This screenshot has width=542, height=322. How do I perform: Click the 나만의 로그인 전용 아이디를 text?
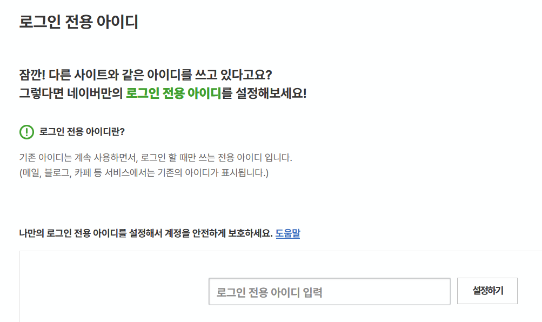coord(73,234)
